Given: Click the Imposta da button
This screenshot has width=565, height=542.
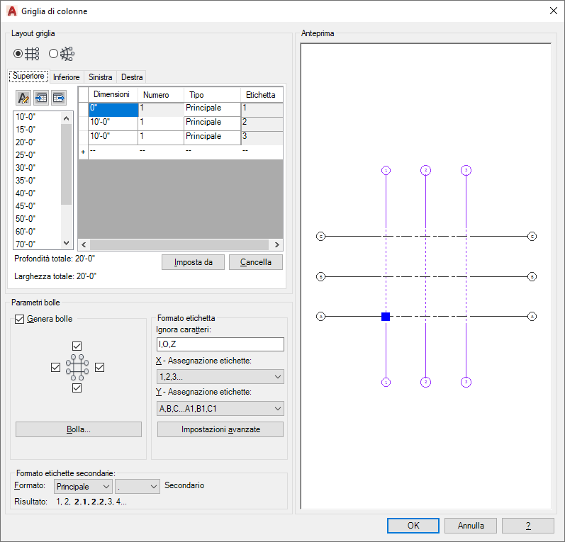Looking at the screenshot, I should click(x=193, y=262).
